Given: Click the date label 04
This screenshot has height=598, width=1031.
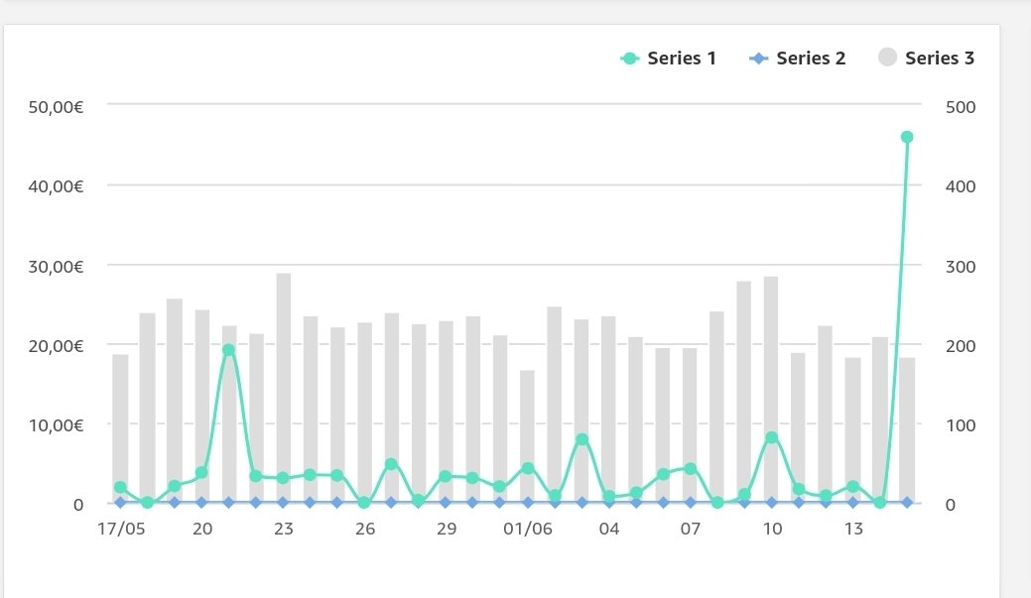Looking at the screenshot, I should (x=609, y=529).
